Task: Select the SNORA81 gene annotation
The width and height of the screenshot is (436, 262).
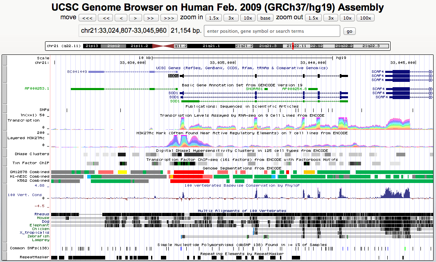Action: [x=254, y=88]
